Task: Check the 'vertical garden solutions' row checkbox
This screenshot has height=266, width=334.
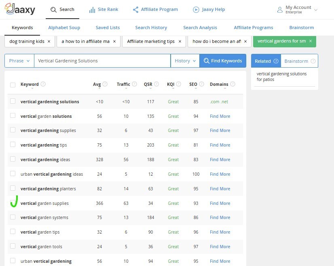Action: click(x=13, y=115)
